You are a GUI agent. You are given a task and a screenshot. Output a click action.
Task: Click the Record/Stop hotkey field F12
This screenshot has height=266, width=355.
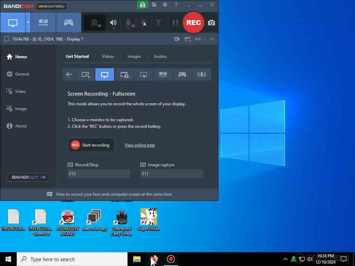click(99, 174)
